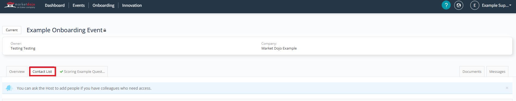Click the green checkmark on Scoring tab

[62, 72]
